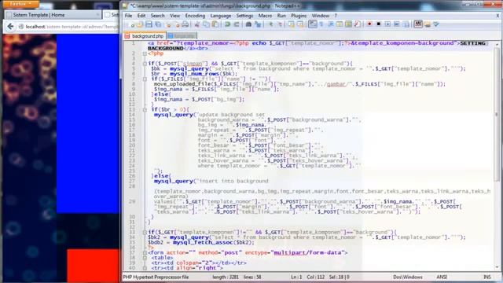Go back in the Firefox browser
The height and width of the screenshot is (283, 503).
point(10,27)
